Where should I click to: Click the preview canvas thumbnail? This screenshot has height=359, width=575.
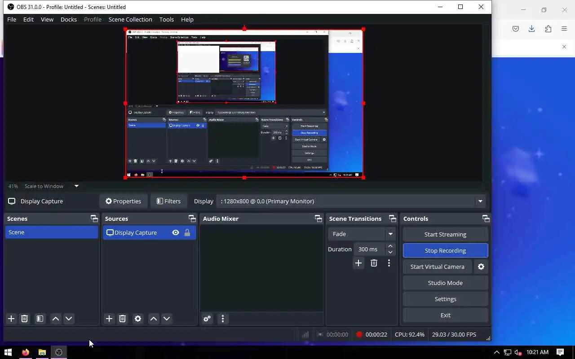[244, 104]
